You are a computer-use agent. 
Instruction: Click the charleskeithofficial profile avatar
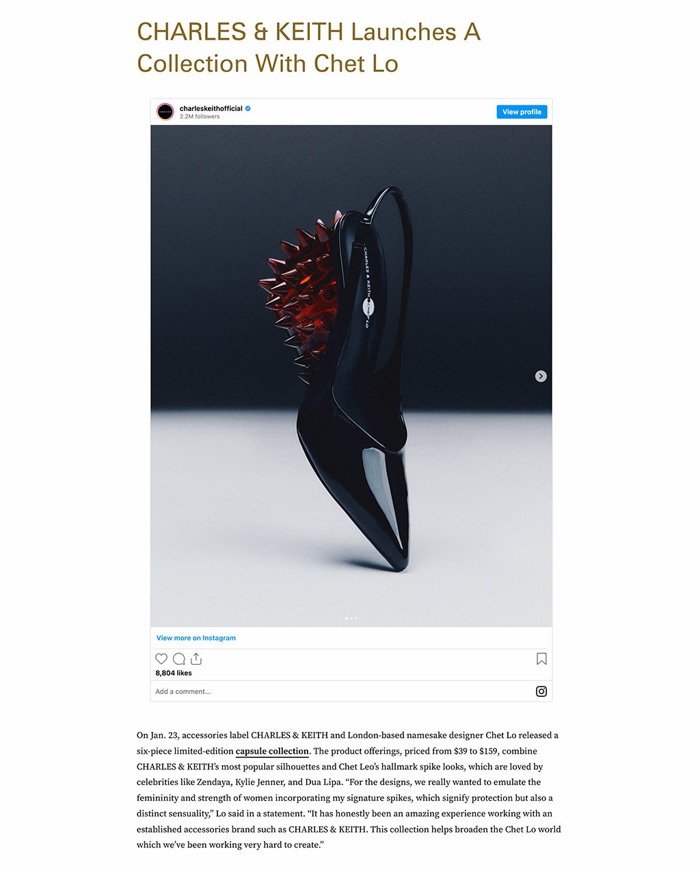[x=165, y=111]
